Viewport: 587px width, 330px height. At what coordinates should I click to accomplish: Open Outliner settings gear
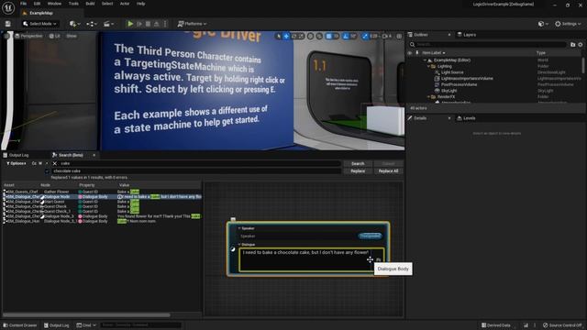tap(581, 45)
